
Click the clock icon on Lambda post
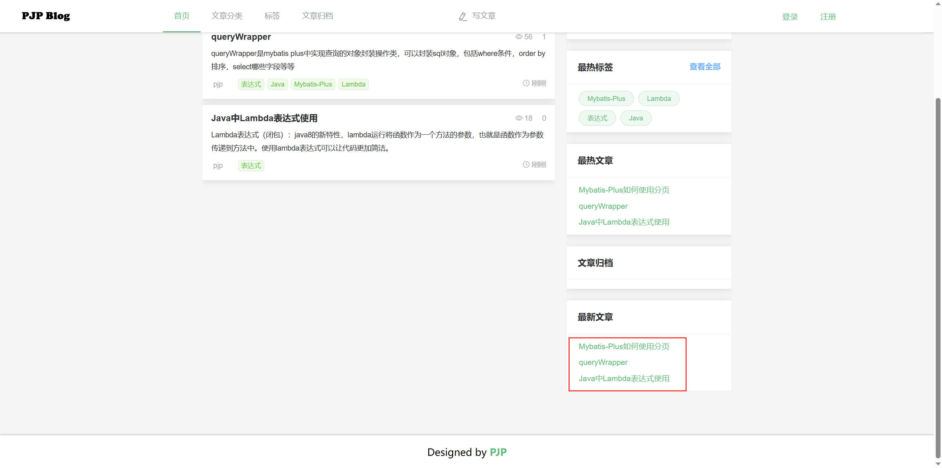click(526, 165)
